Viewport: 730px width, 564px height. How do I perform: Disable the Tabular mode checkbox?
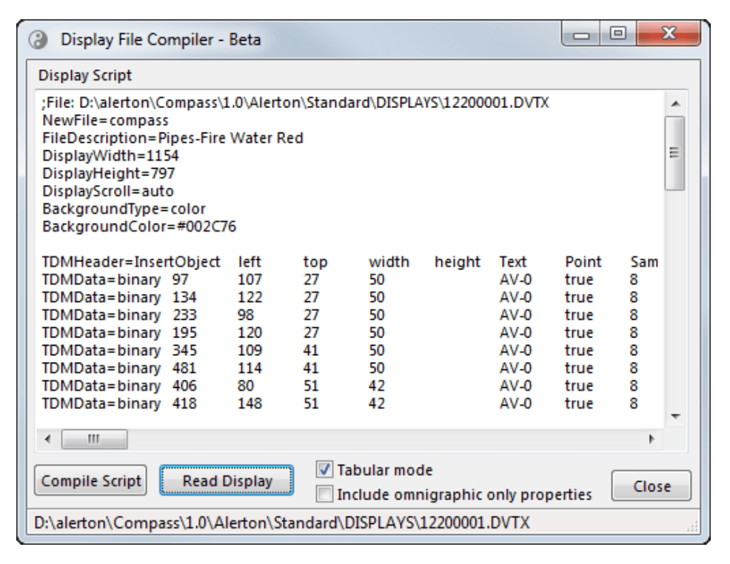324,470
